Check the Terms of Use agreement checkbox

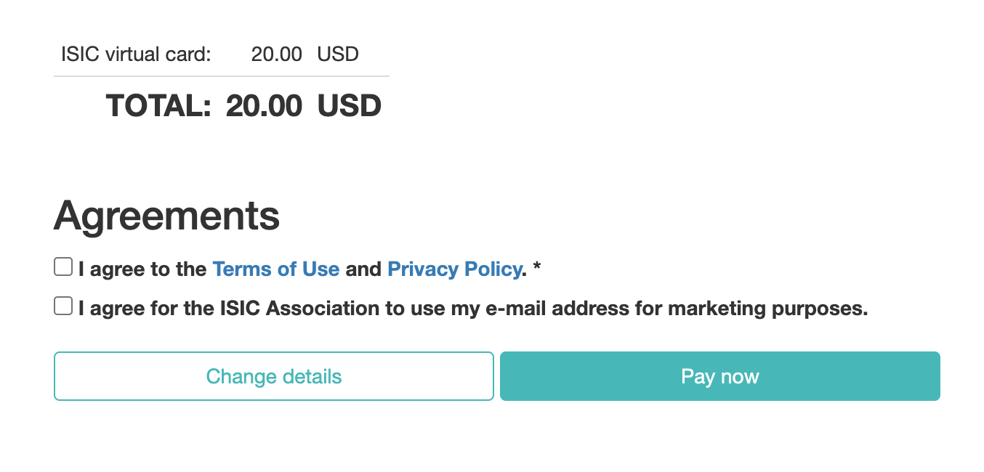63,267
